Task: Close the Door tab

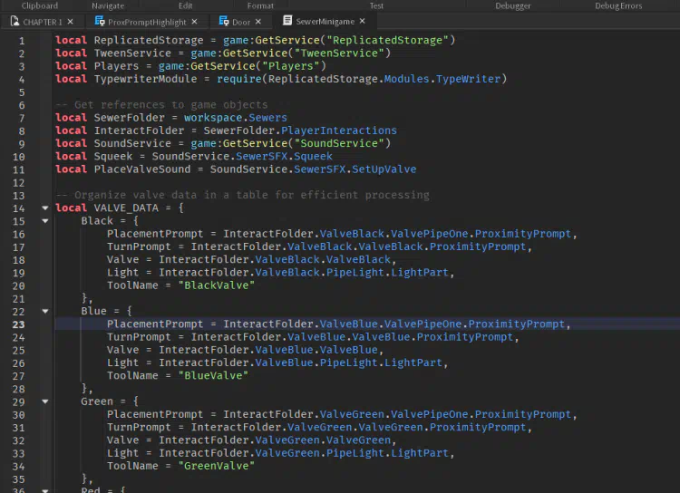Action: pyautogui.click(x=258, y=22)
